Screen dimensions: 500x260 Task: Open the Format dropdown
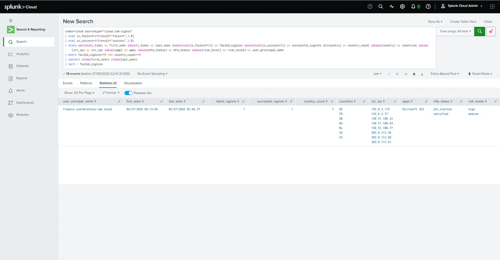[x=111, y=93]
